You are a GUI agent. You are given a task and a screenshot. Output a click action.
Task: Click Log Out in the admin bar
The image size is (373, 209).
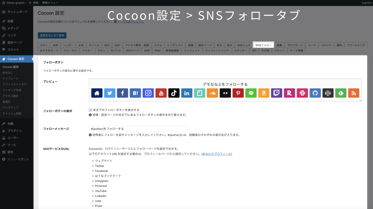[x=367, y=3]
